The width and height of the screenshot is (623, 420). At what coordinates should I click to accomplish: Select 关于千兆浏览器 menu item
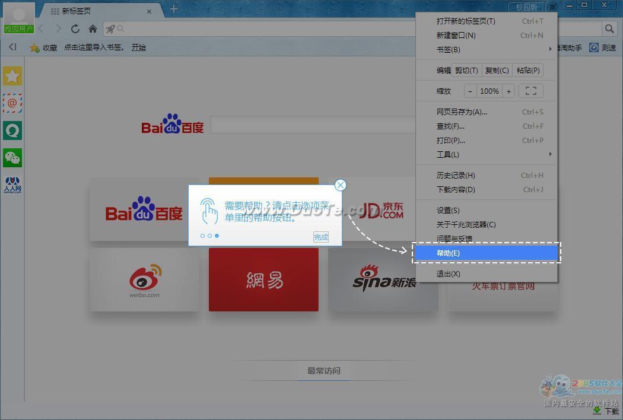pyautogui.click(x=487, y=224)
